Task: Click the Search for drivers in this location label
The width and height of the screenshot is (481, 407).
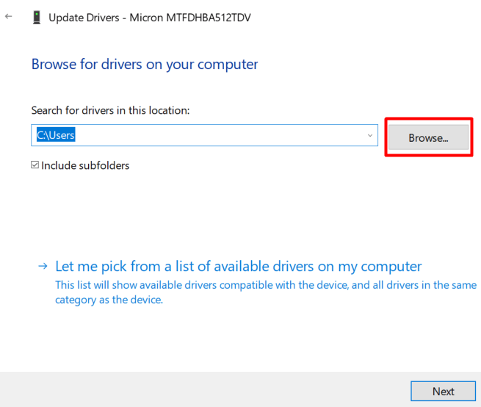Action: (x=110, y=110)
